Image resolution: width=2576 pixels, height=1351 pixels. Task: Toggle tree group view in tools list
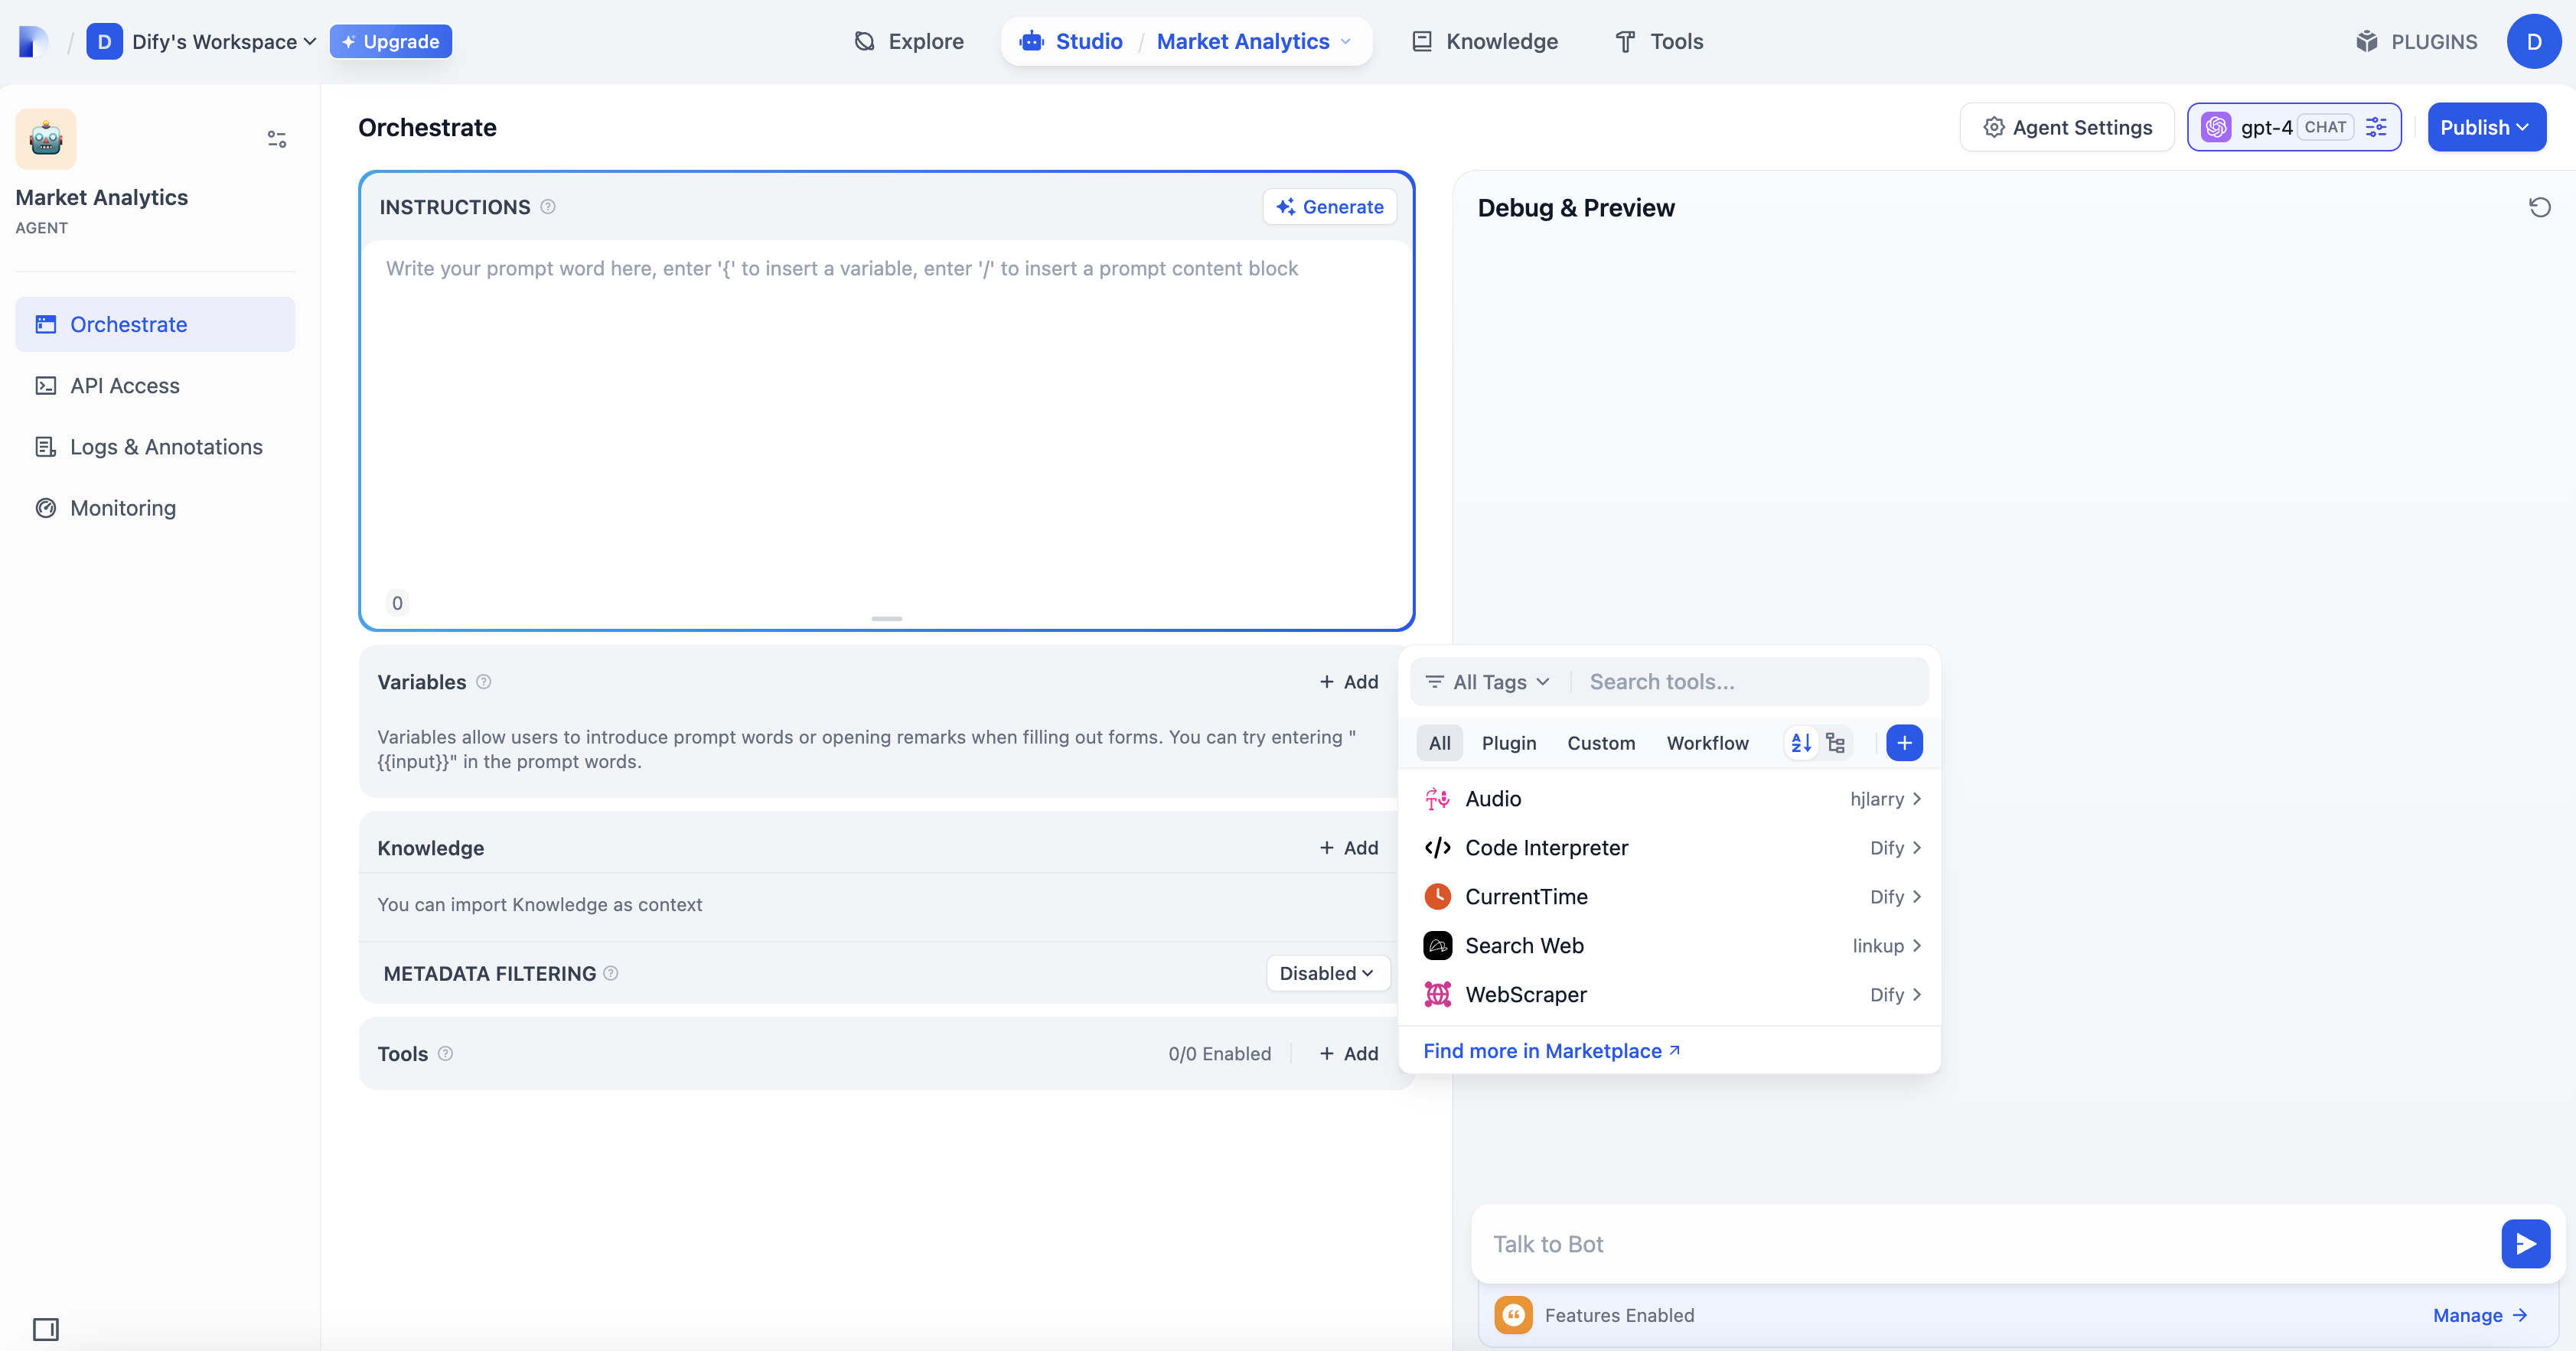[1835, 743]
